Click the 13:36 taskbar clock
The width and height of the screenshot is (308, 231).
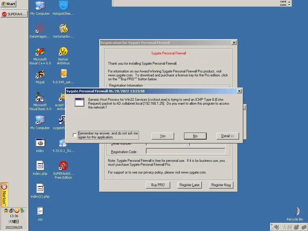(x=14, y=216)
